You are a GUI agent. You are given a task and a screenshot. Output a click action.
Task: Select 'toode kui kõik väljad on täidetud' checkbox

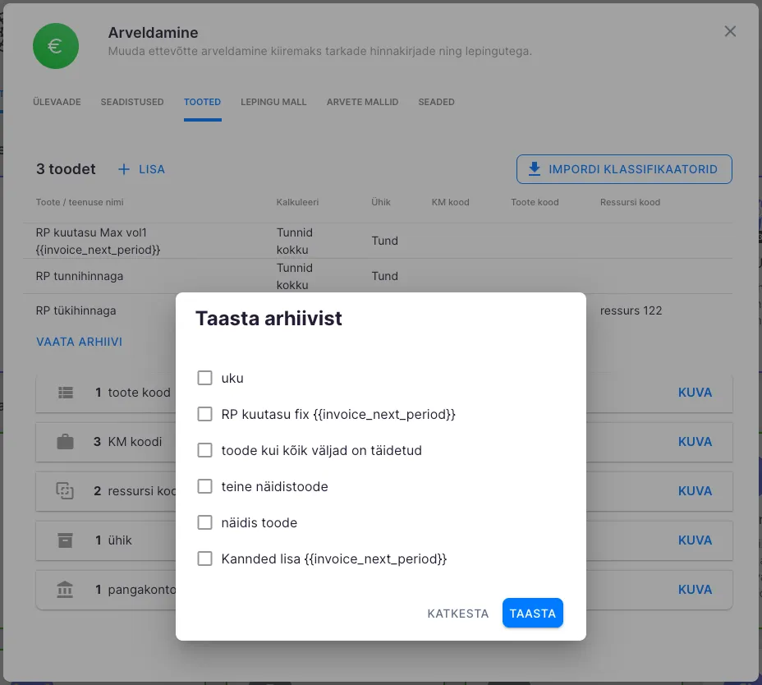pyautogui.click(x=205, y=451)
